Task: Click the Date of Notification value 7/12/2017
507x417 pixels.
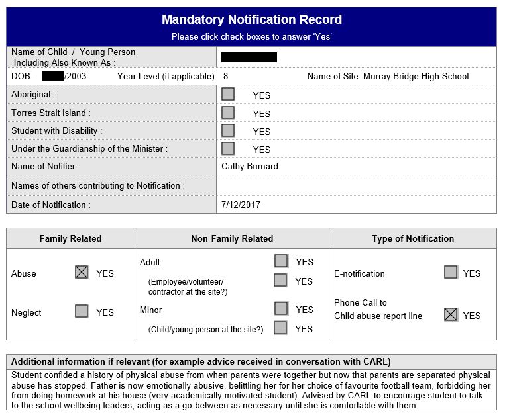Action: click(241, 205)
